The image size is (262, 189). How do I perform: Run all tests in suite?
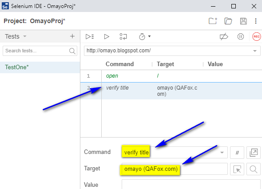pos(90,36)
